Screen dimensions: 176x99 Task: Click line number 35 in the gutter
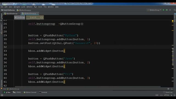point(5,59)
